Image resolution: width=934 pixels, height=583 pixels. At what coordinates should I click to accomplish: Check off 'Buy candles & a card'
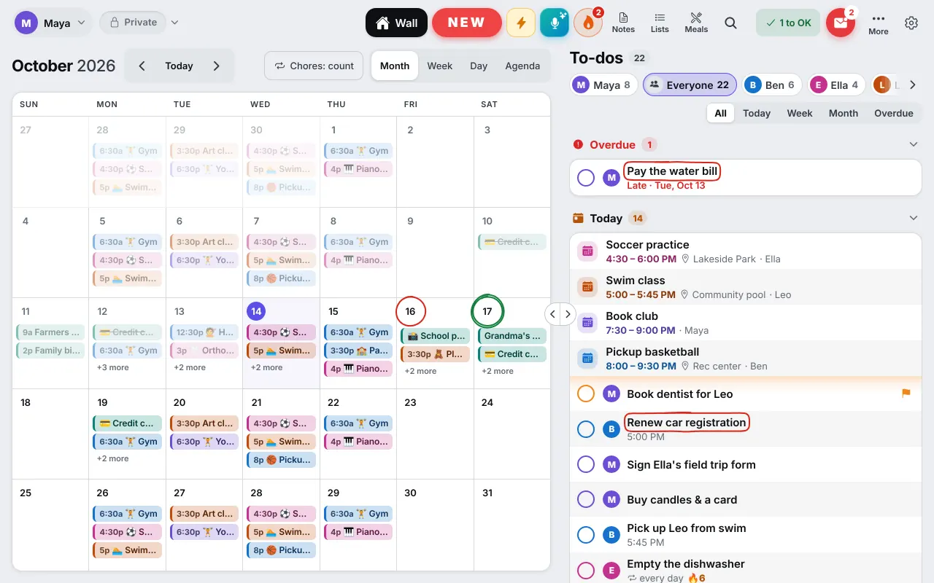click(x=586, y=499)
